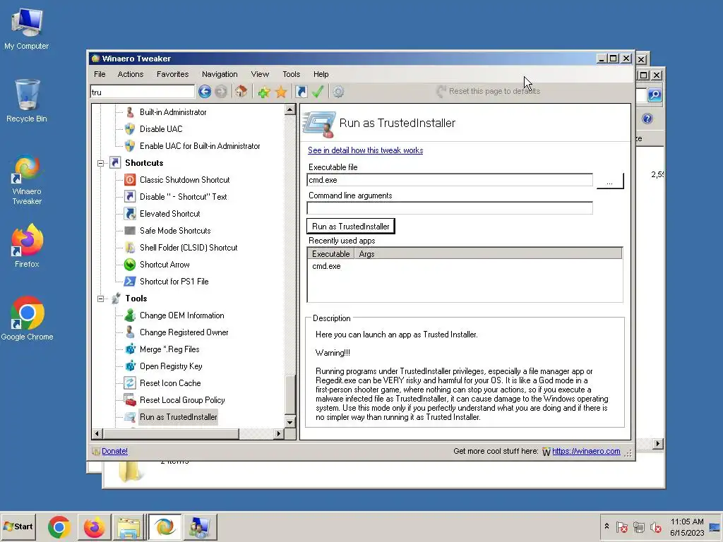Open Classic Shutdown Shortcut item
Image resolution: width=723 pixels, height=542 pixels.
[184, 180]
